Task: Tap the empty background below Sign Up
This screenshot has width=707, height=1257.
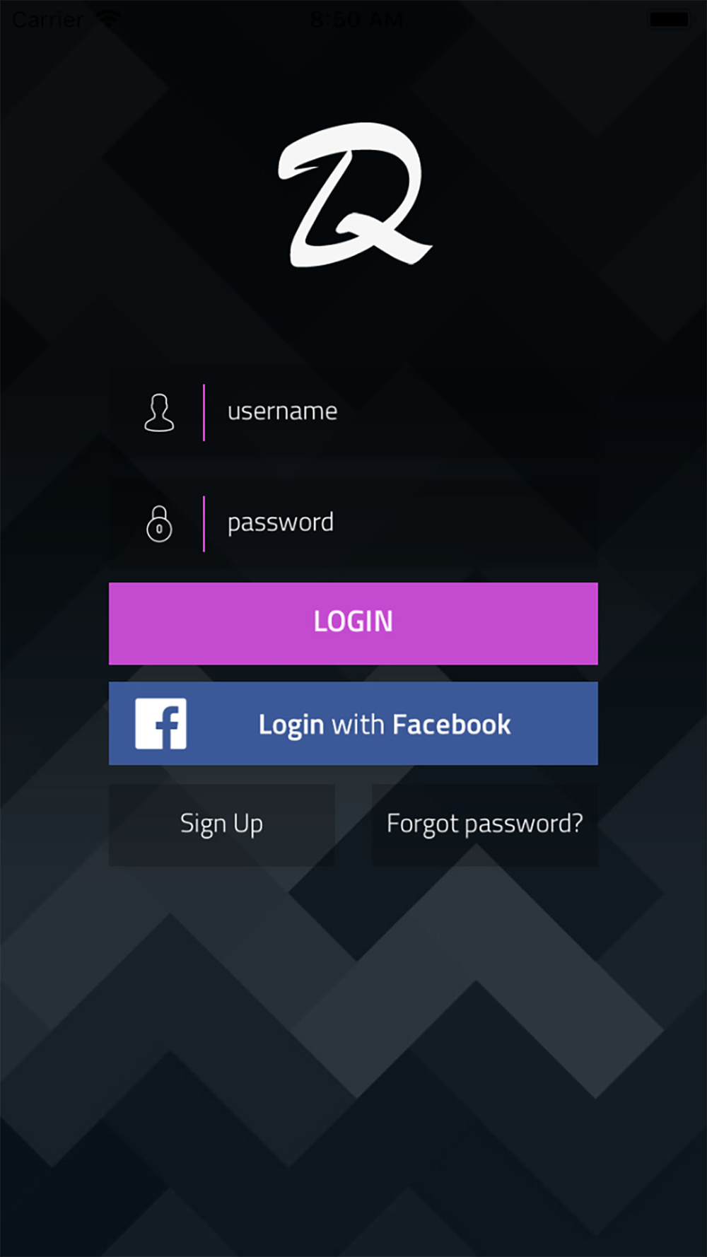Action: click(x=221, y=990)
